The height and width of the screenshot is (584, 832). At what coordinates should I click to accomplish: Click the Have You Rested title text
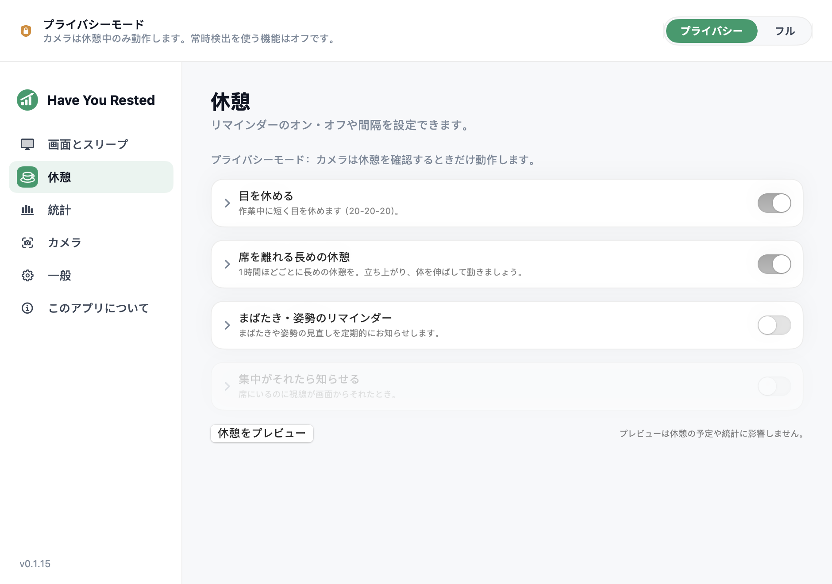coord(101,100)
